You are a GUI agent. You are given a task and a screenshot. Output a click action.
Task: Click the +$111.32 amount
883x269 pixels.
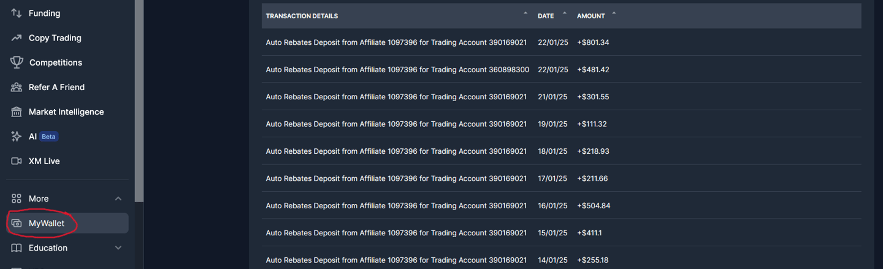(x=592, y=124)
